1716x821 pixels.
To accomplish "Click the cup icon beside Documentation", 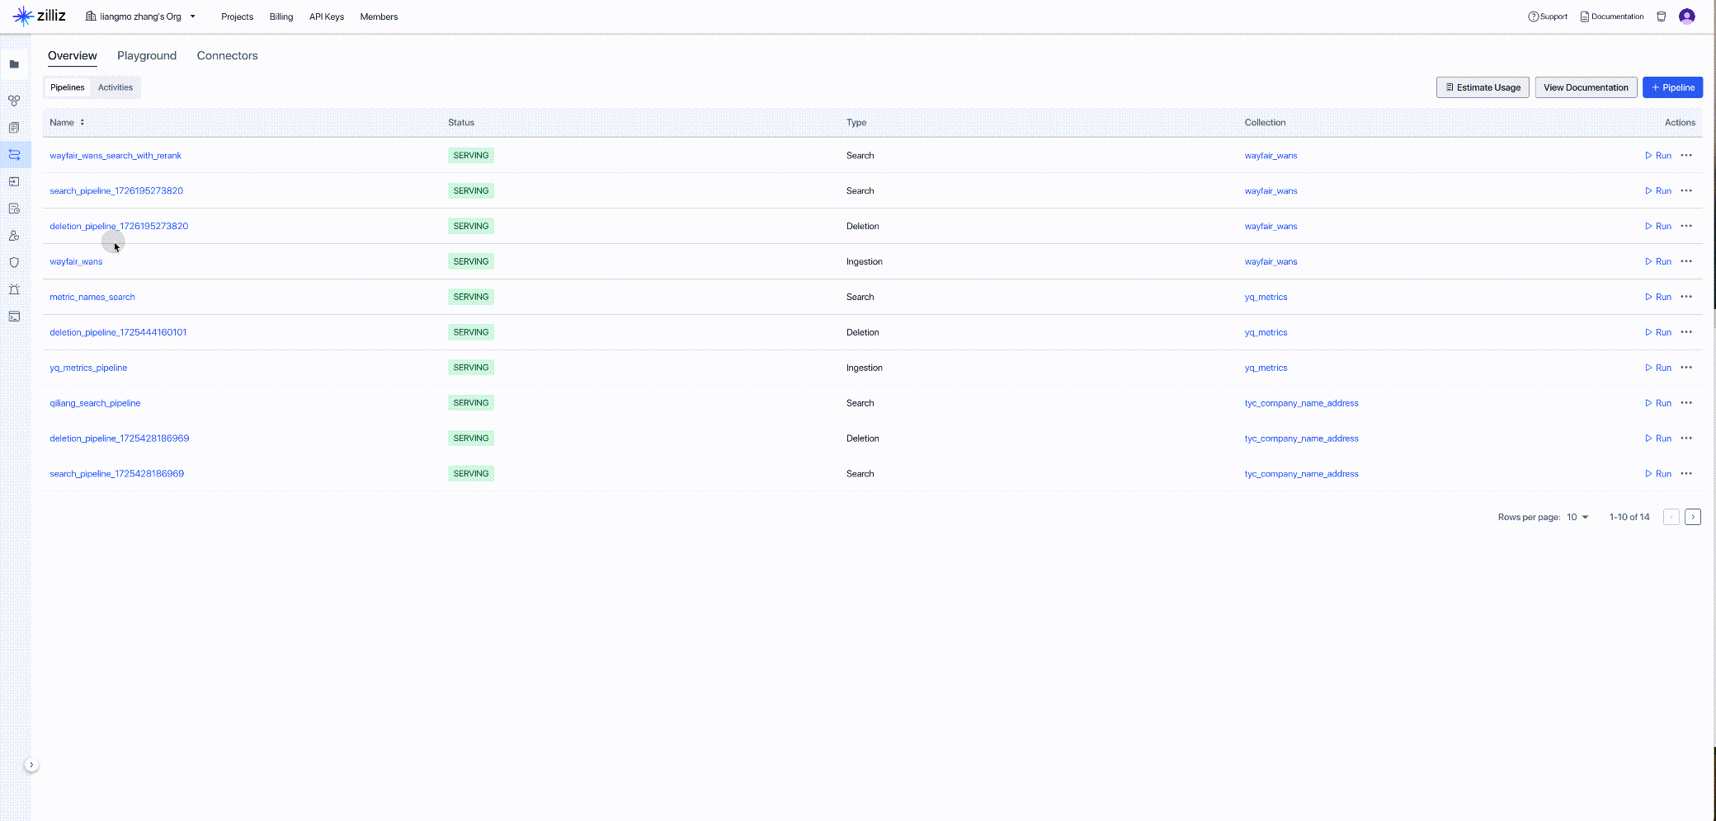I will click(1661, 16).
